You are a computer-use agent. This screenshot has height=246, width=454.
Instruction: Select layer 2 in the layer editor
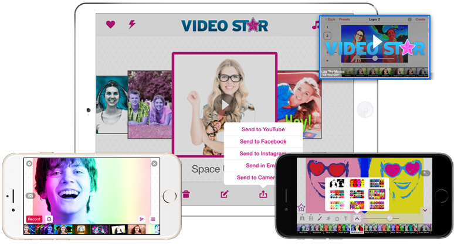click(327, 36)
